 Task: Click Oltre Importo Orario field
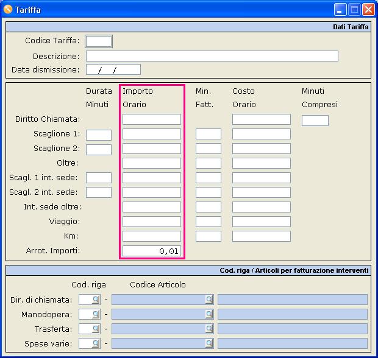tap(152, 163)
